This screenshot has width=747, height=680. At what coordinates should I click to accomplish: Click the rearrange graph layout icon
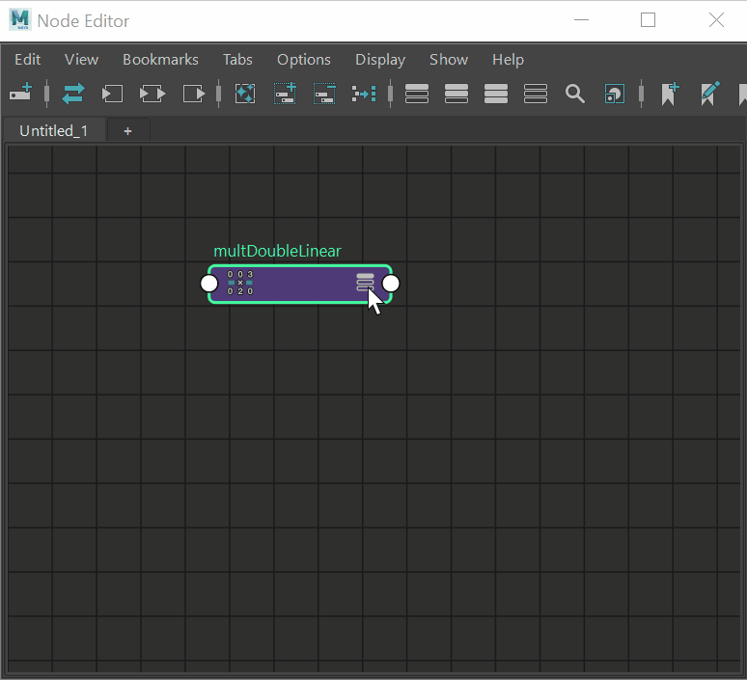click(x=363, y=94)
